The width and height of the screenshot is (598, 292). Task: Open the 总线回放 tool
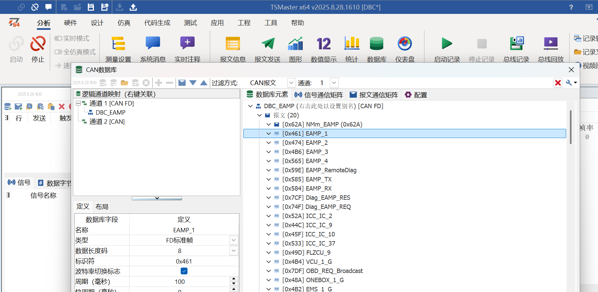pos(551,49)
